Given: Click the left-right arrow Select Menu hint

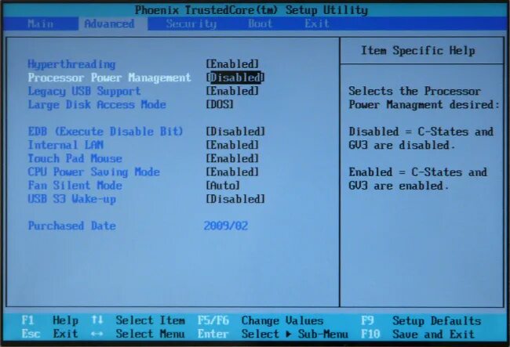Looking at the screenshot, I should coord(138,334).
